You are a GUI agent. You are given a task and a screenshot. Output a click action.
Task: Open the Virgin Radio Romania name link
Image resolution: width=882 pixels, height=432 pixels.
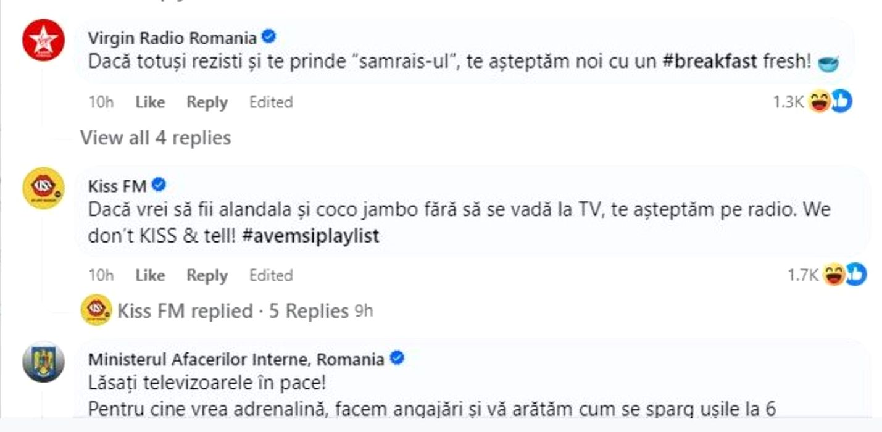coord(172,38)
